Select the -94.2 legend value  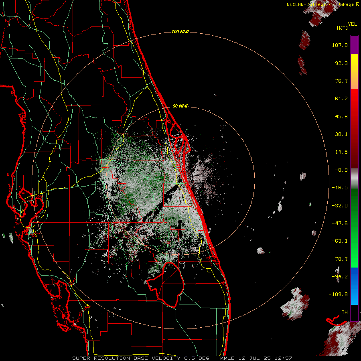pyautogui.click(x=340, y=277)
